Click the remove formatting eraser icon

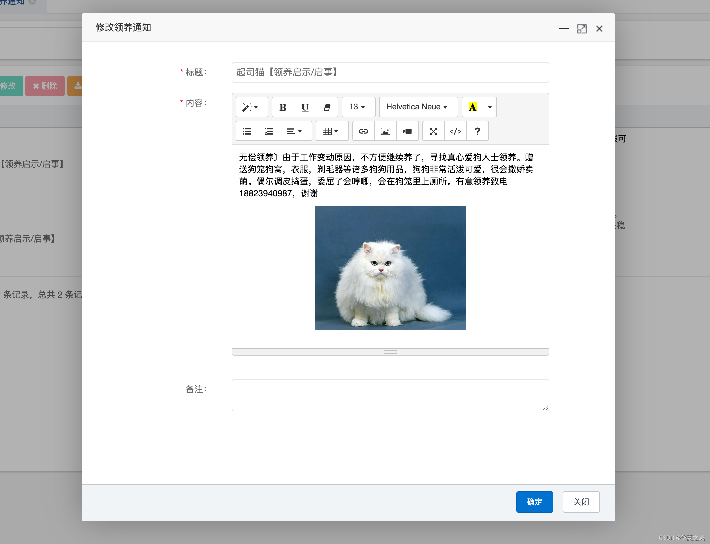tap(327, 107)
